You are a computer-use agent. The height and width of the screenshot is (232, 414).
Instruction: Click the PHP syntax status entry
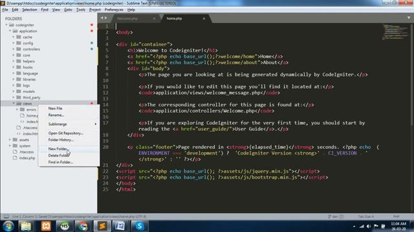tap(397, 217)
